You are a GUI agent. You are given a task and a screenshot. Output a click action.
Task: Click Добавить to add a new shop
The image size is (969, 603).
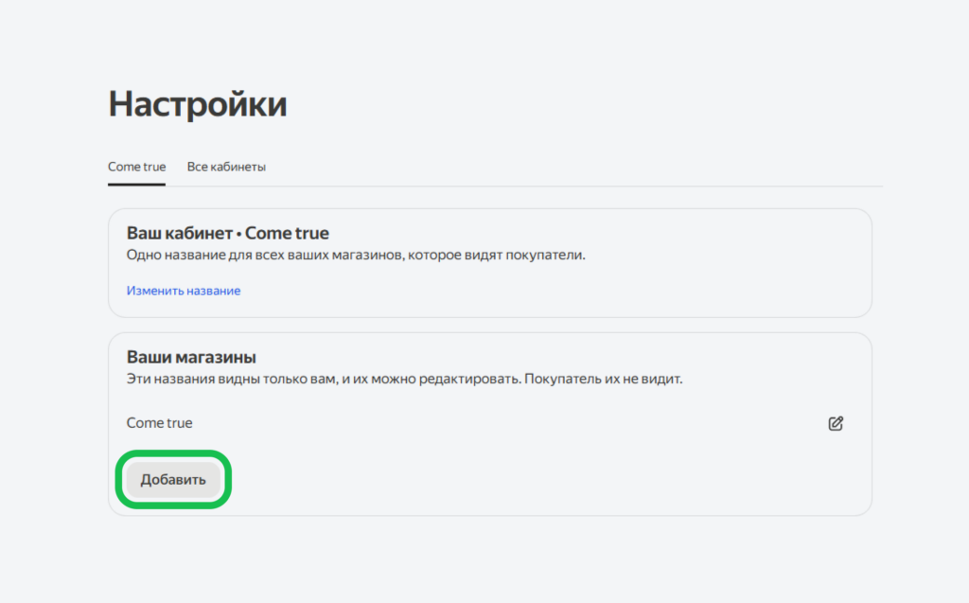point(173,479)
